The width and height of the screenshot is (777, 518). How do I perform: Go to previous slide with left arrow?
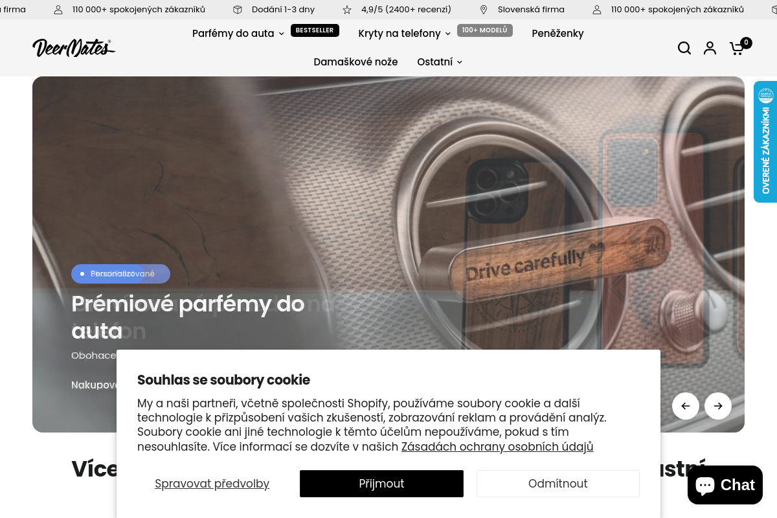click(686, 406)
